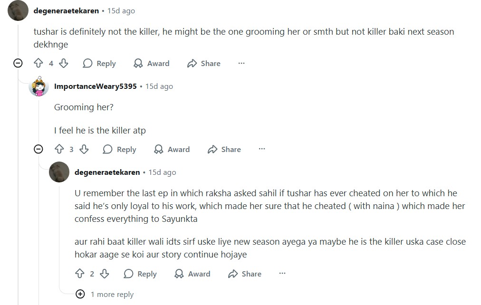Give an Award to the top comment

(152, 63)
